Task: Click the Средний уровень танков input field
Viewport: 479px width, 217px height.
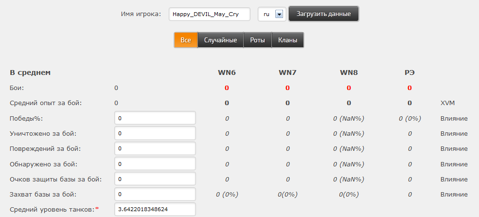Action: click(155, 209)
